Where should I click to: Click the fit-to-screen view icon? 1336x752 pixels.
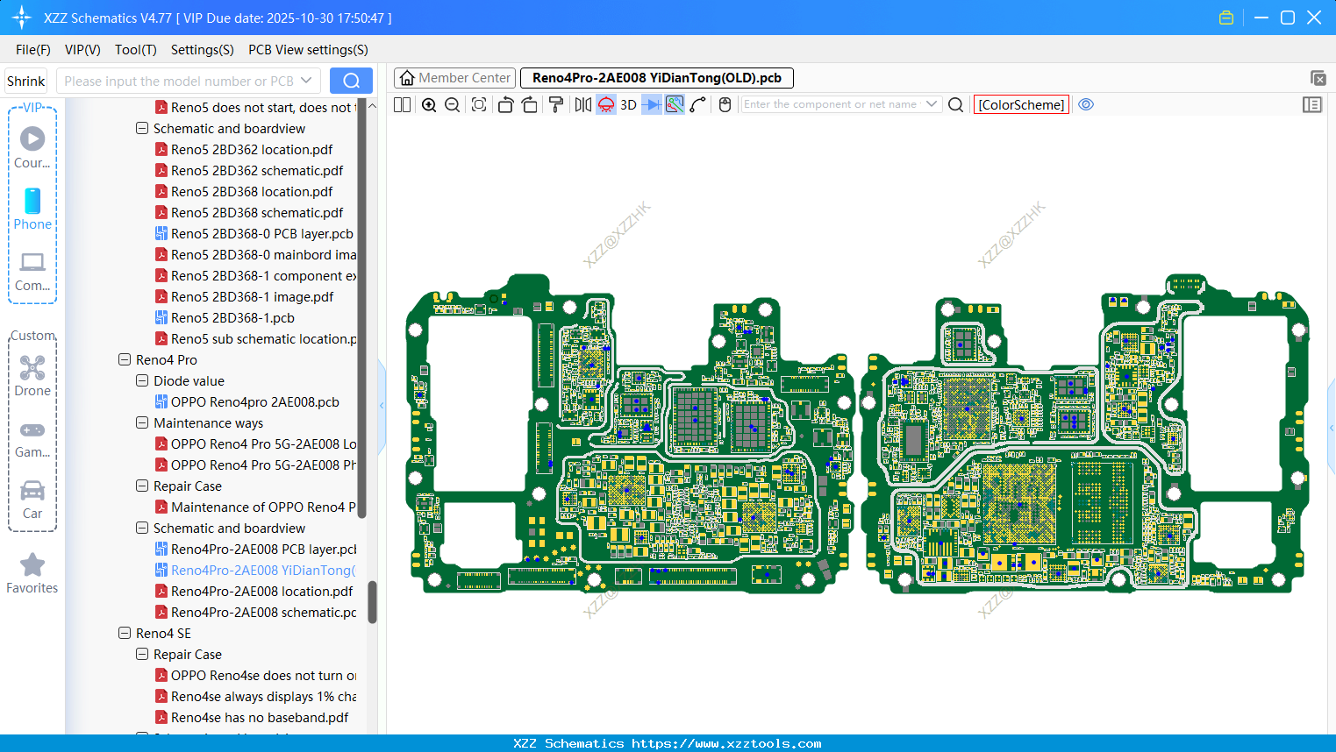point(479,105)
